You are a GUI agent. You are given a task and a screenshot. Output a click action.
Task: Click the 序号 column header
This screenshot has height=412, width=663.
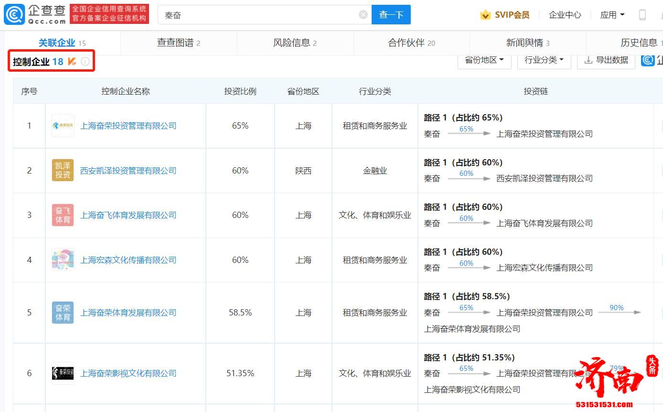coord(29,91)
